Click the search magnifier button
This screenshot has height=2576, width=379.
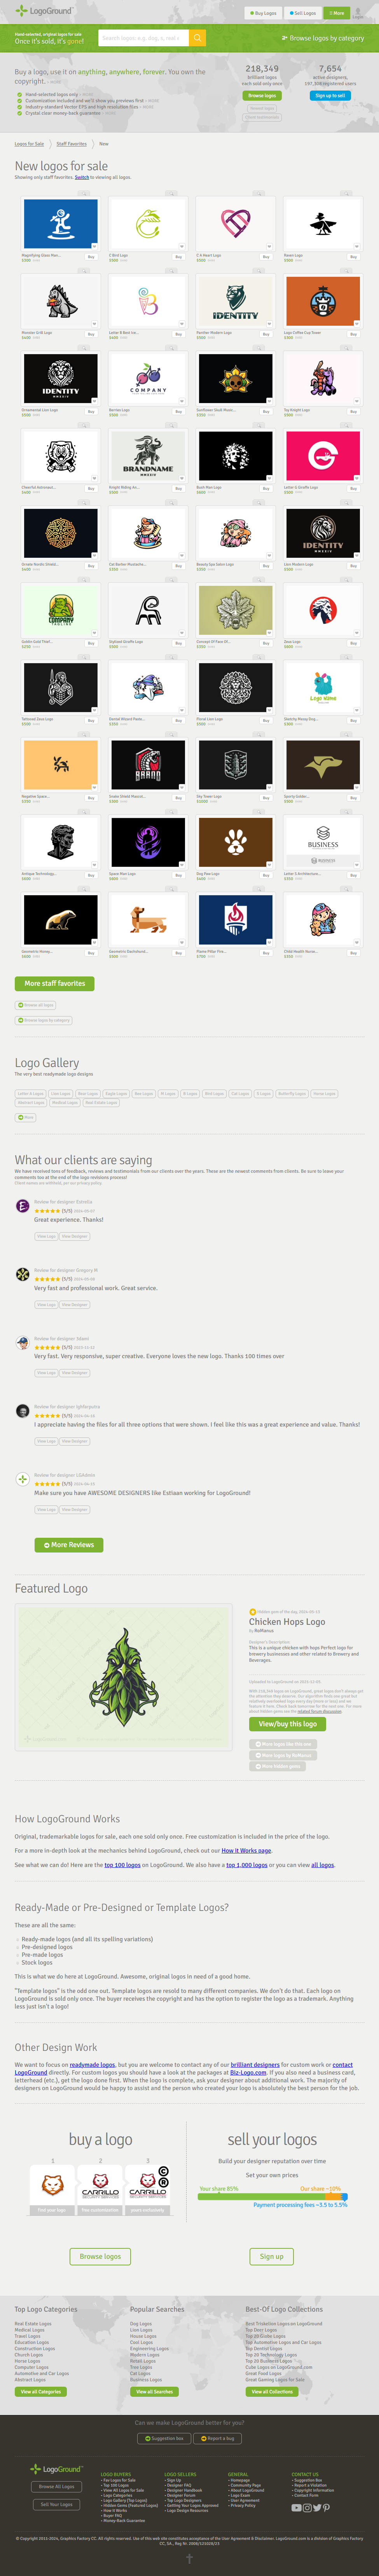(198, 38)
